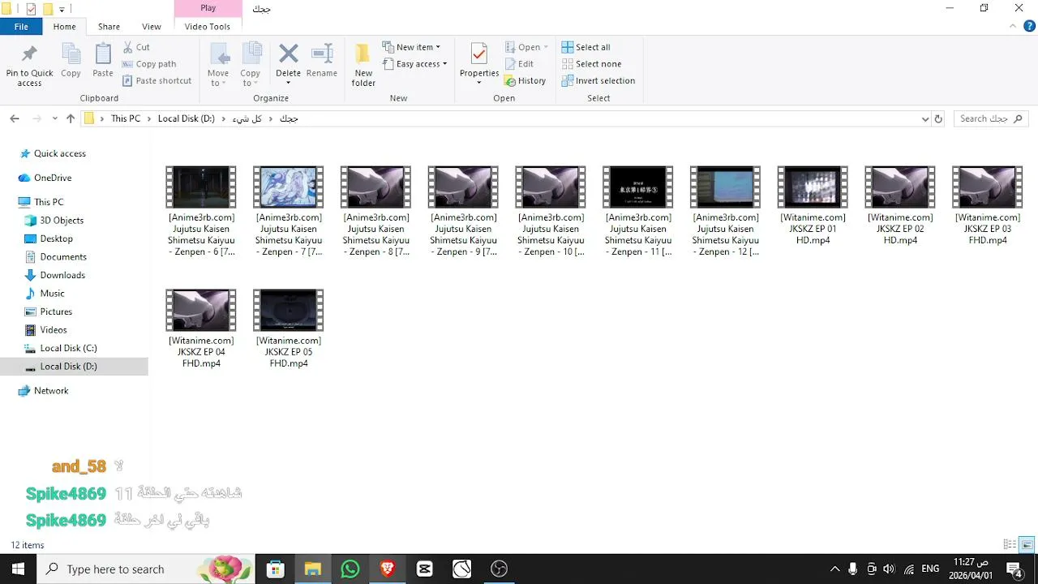Select the Zenpen - 7 video thumbnail
Screen dimensions: 1038x584
[289, 187]
